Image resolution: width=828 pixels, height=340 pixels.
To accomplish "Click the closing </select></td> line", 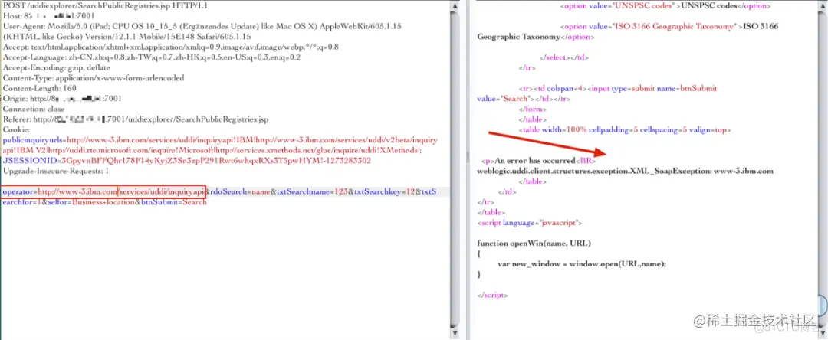I will pos(564,57).
